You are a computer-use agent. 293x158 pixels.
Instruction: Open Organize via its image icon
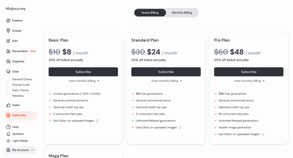pyautogui.click(x=8, y=61)
